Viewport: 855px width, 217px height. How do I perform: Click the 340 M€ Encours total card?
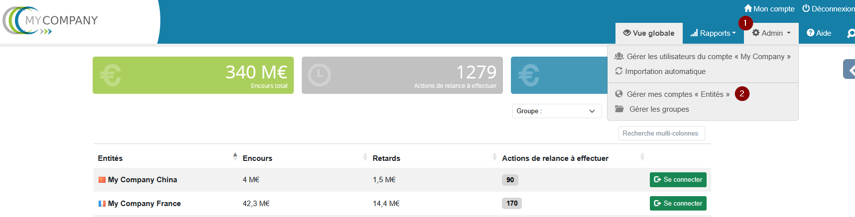click(x=193, y=75)
